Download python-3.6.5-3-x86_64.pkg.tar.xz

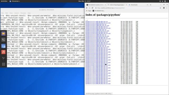[97, 61]
